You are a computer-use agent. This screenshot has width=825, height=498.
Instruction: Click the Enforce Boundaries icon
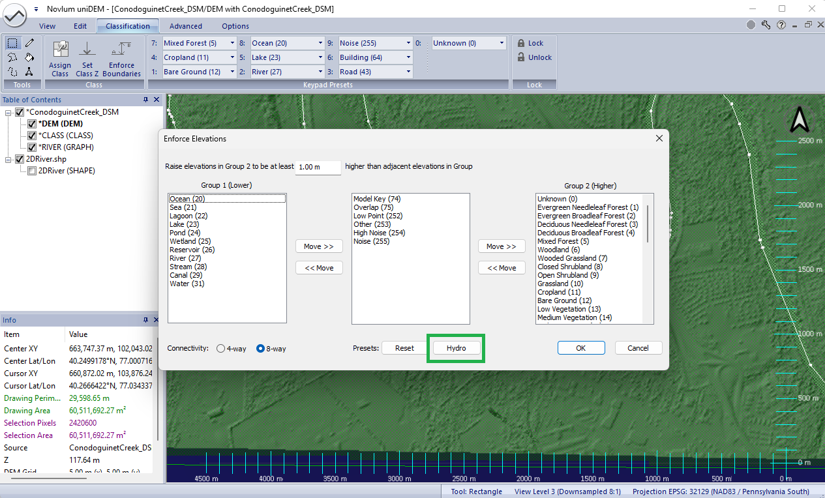click(x=121, y=50)
